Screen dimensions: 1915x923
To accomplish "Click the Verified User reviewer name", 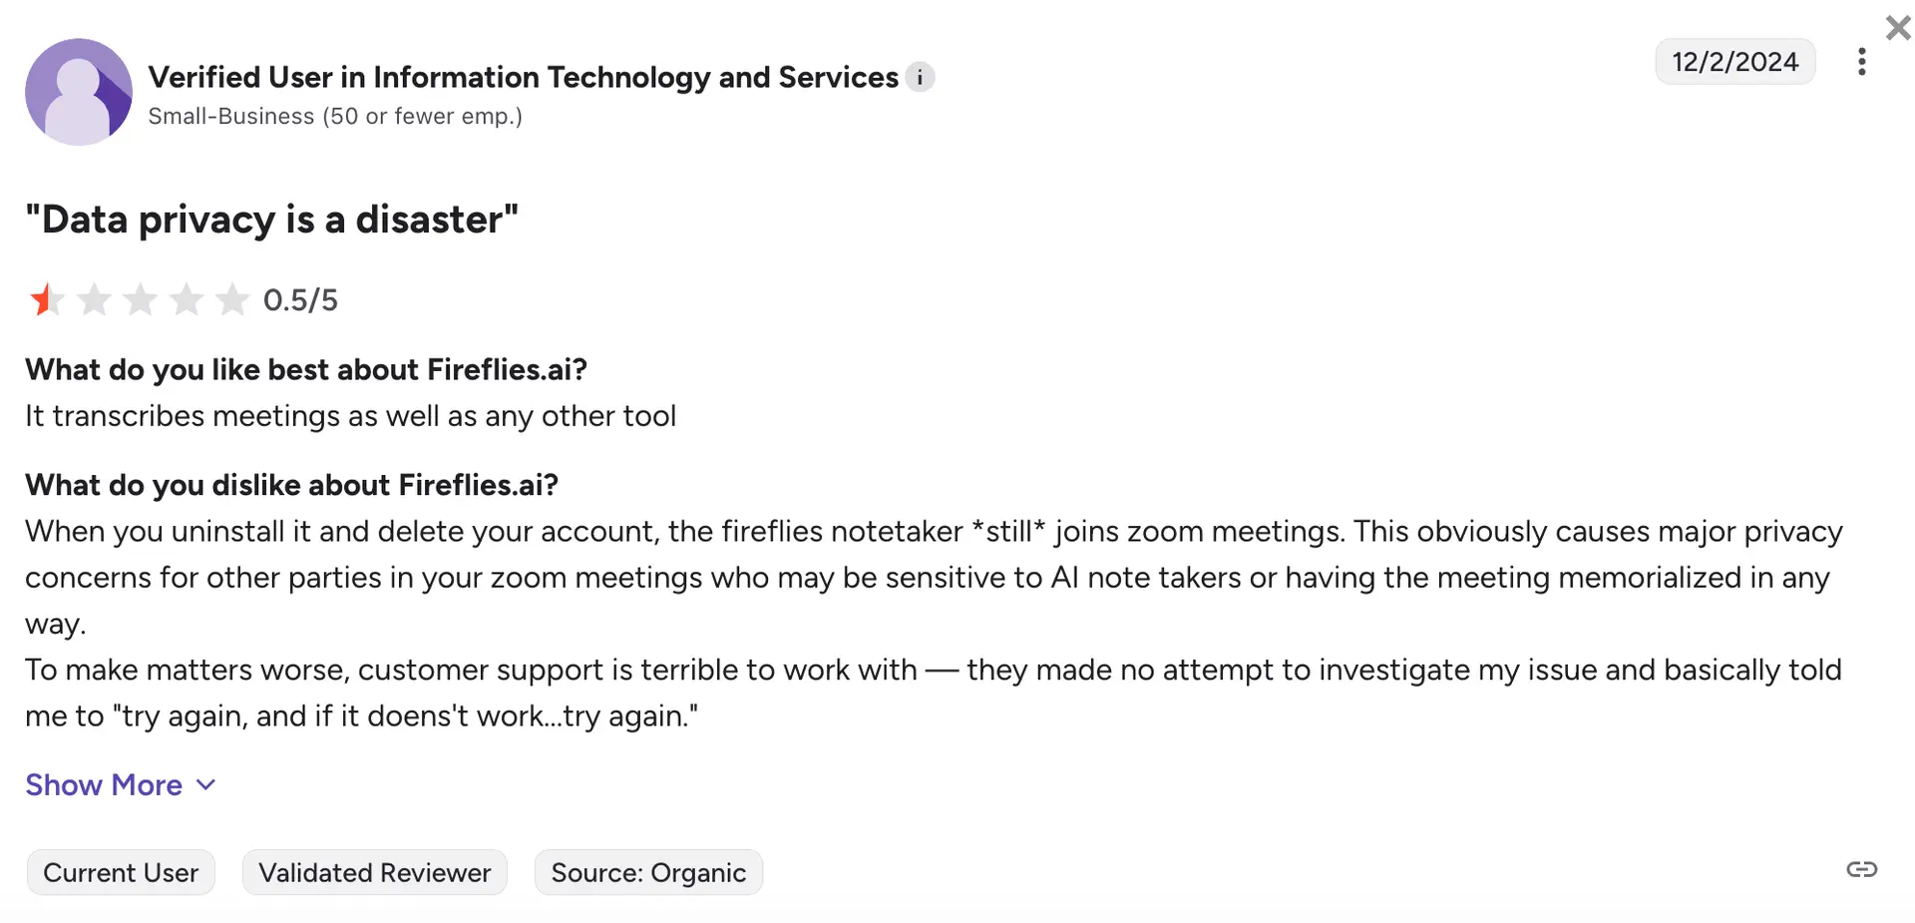I will (523, 77).
